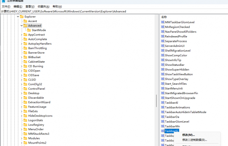Click the MnRegionChecked value icon
Viewport: 228px width, 146px height.
[x=163, y=27]
